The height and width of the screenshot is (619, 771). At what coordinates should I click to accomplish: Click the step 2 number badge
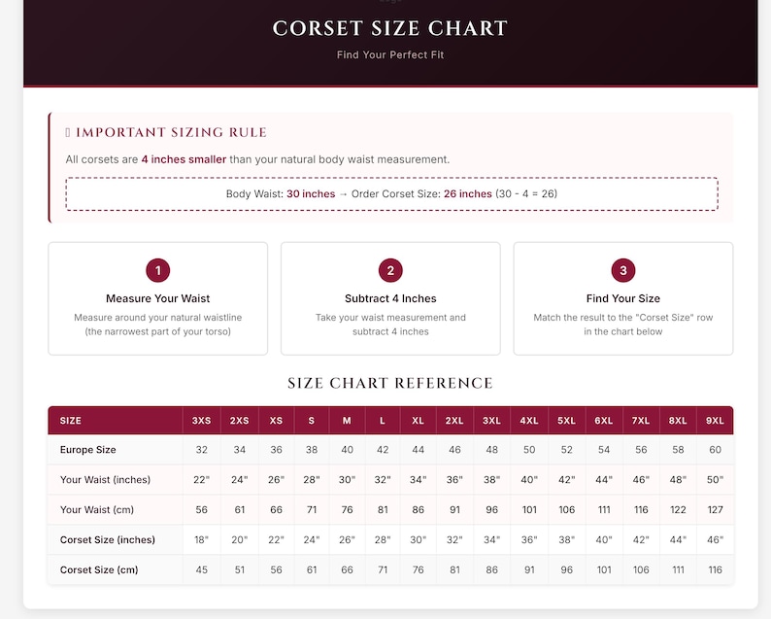click(390, 270)
